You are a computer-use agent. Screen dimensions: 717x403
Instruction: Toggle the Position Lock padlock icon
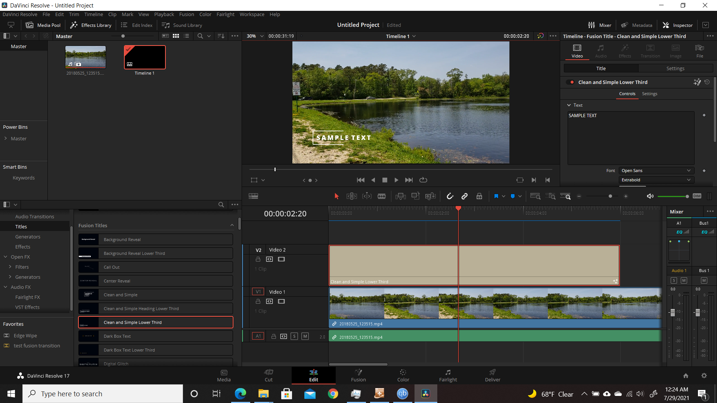pyautogui.click(x=479, y=196)
